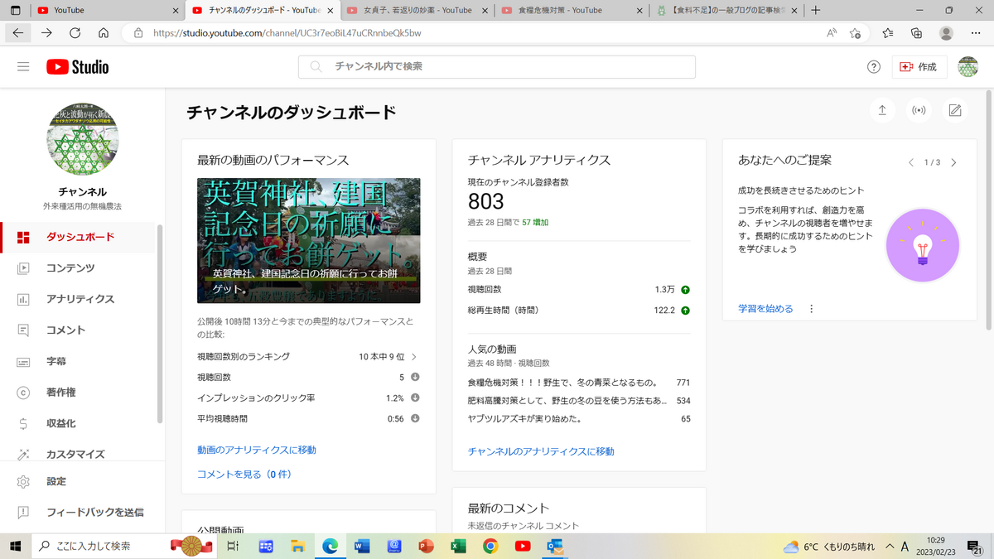
Task: Add page to favorites star icon
Action: point(856,33)
